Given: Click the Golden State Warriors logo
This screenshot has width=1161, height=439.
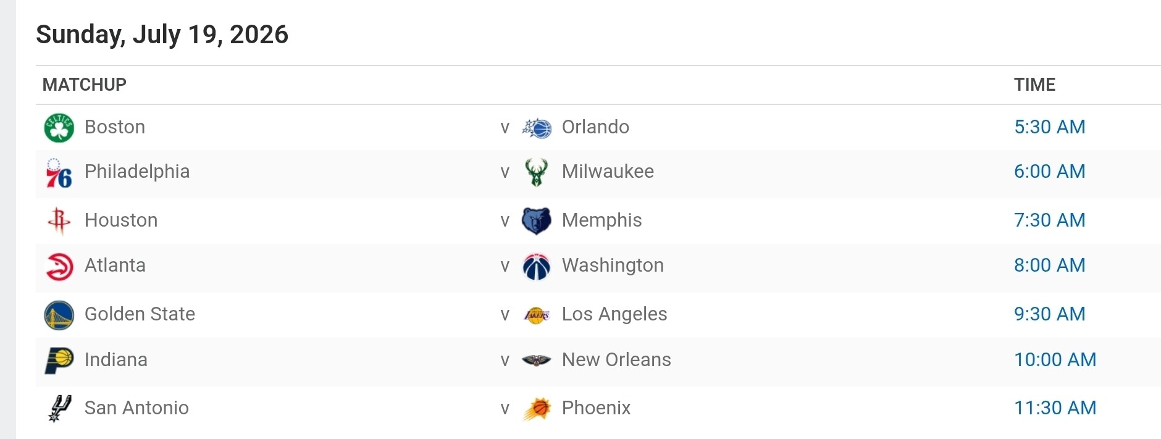Looking at the screenshot, I should (59, 315).
